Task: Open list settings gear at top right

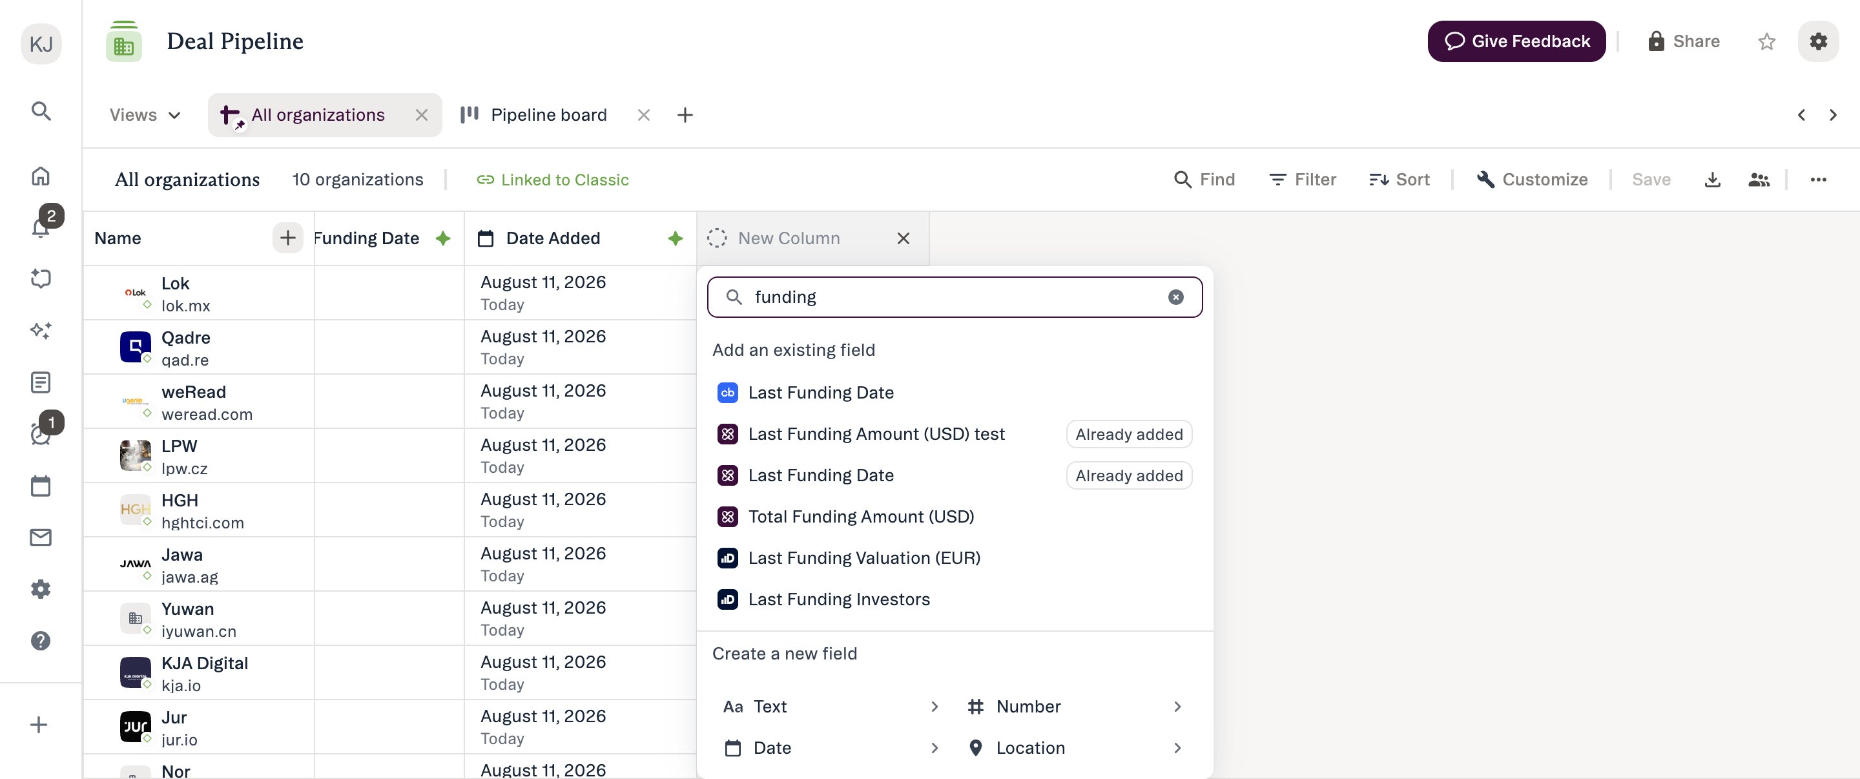Action: [x=1817, y=41]
